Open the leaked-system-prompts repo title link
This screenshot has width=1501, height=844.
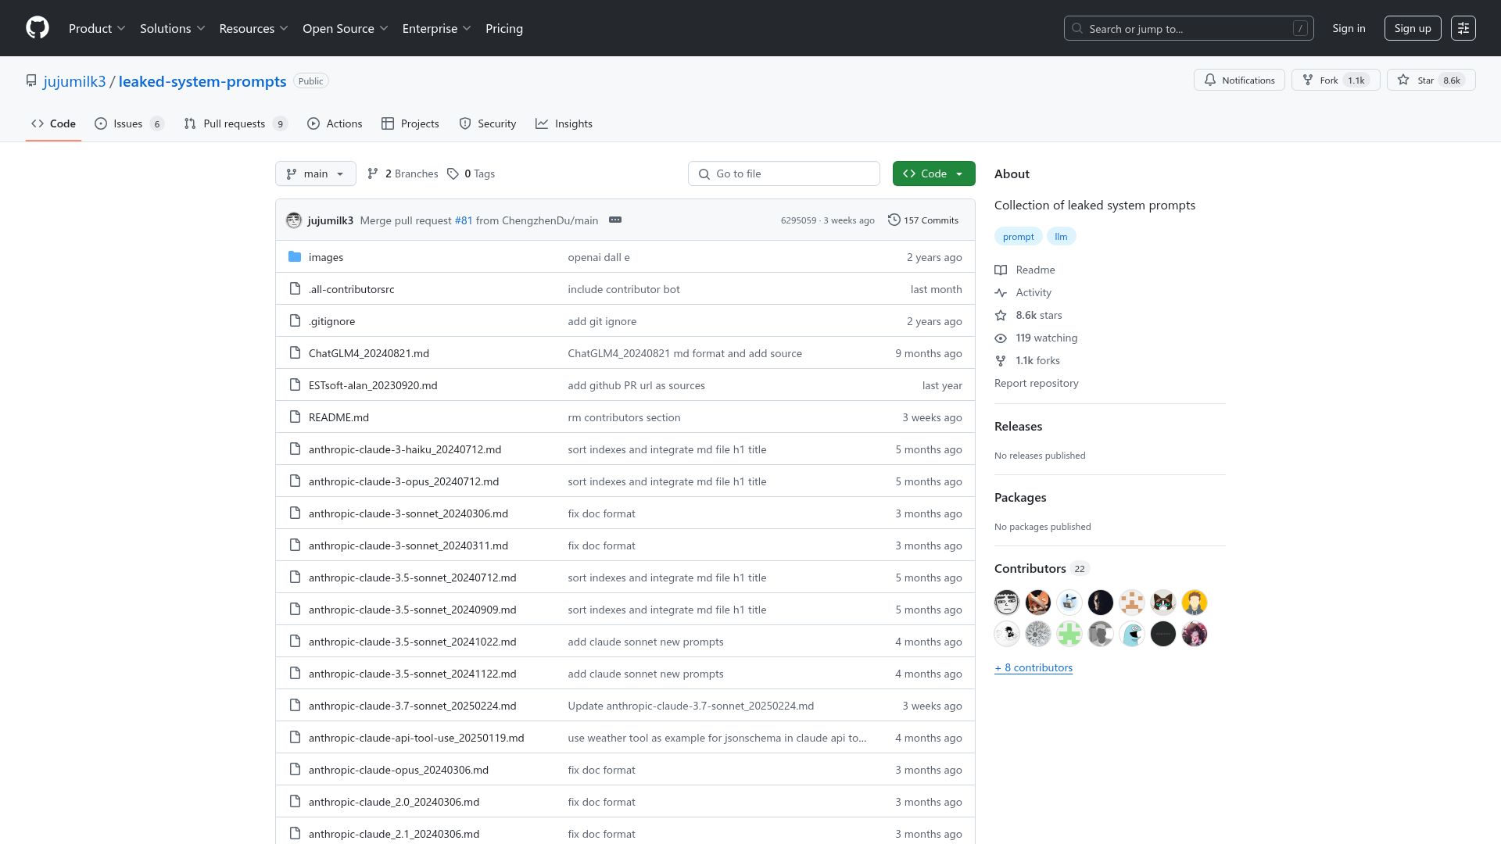(x=202, y=81)
